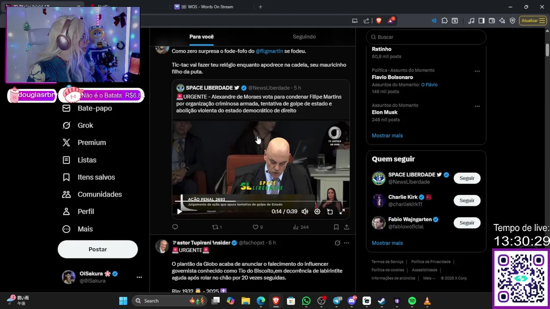The width and height of the screenshot is (550, 309).
Task: Bookmark the Alexandre de Moraes tweet
Action: pyautogui.click(x=336, y=227)
